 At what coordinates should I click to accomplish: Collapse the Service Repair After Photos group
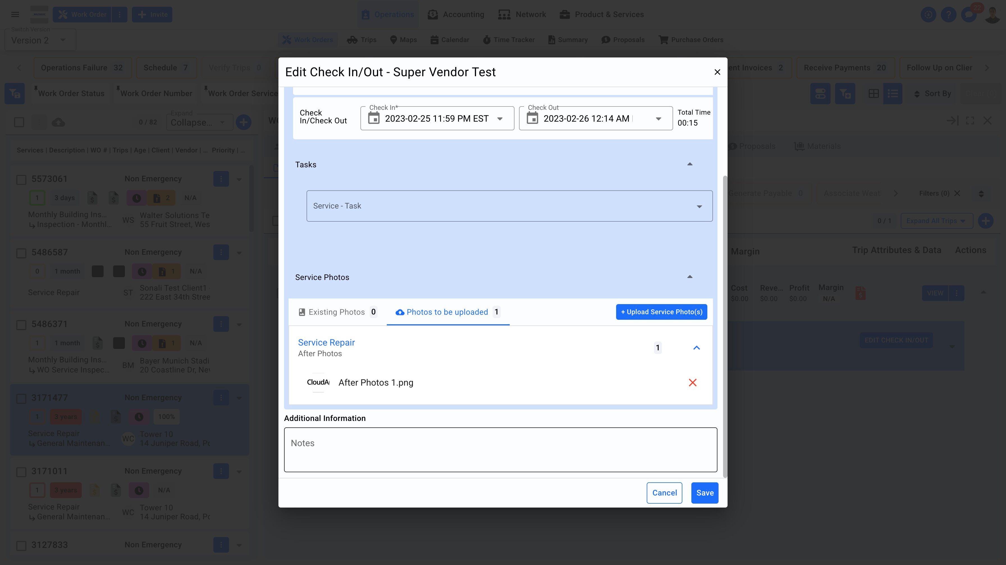[696, 348]
